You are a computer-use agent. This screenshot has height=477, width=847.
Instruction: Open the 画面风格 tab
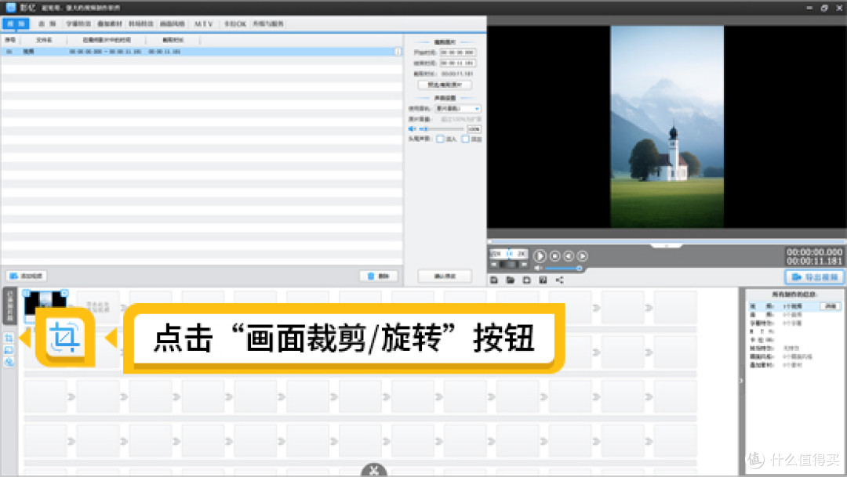point(173,23)
